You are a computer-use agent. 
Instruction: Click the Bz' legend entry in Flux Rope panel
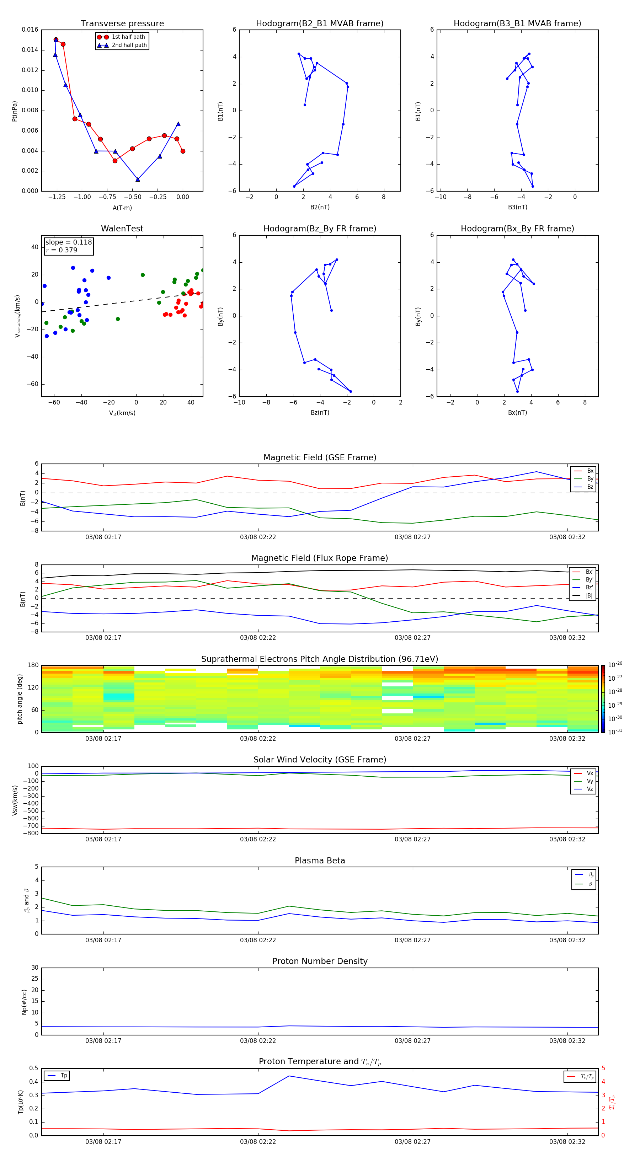583,588
